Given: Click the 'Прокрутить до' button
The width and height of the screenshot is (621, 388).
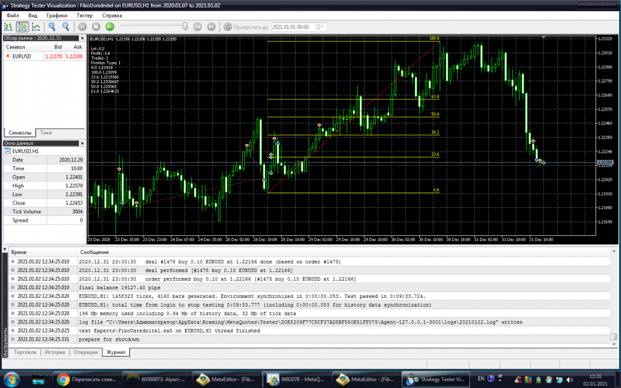Looking at the screenshot, I should click(245, 27).
